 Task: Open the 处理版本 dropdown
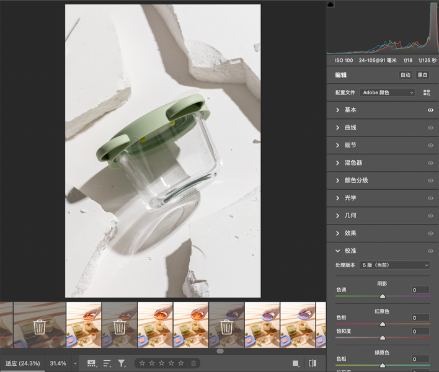click(x=394, y=265)
